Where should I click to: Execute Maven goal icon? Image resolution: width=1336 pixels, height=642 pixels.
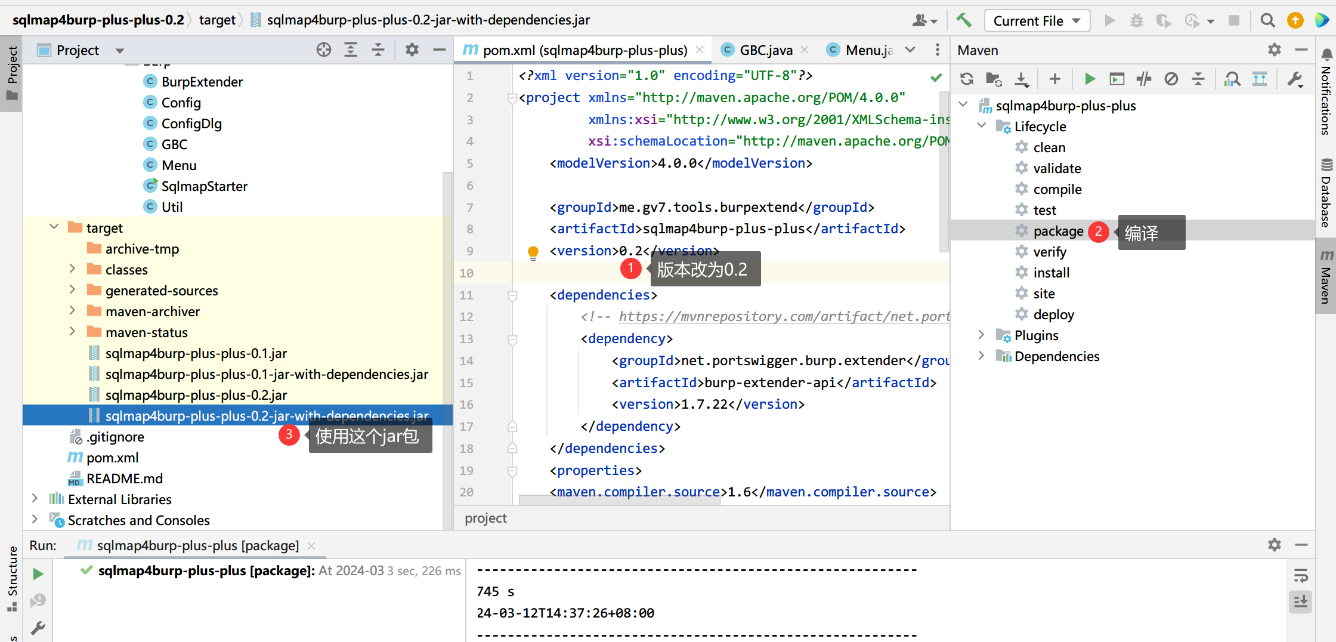(1117, 79)
